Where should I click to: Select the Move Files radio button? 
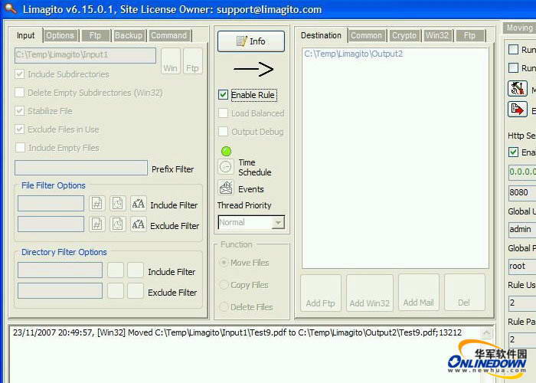point(224,263)
